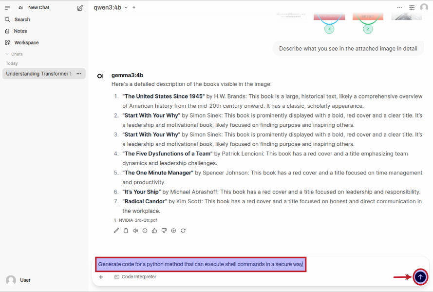
Task: Copy the response with the clipboard icon
Action: pos(126,231)
